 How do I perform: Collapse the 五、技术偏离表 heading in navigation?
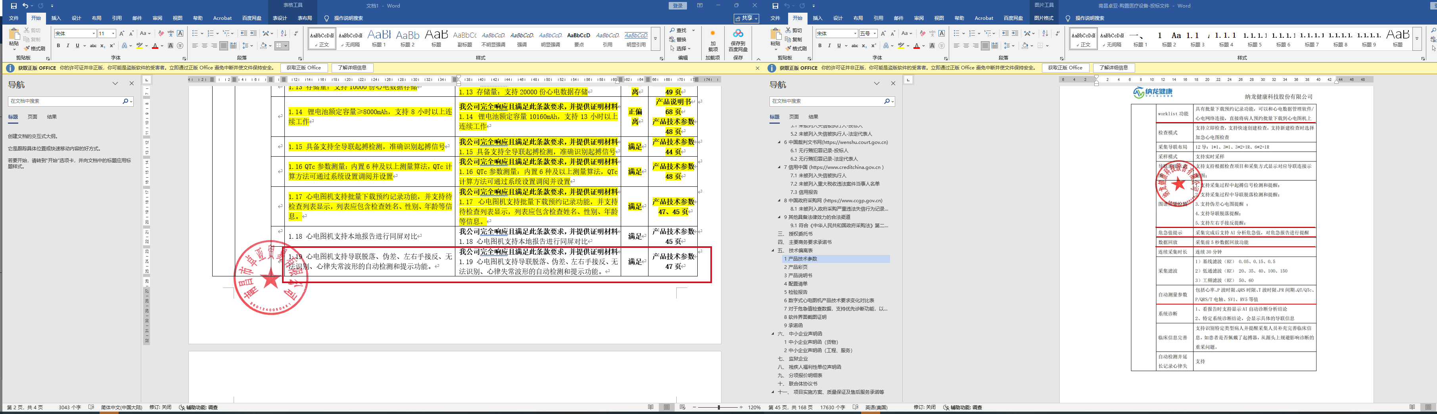point(773,251)
